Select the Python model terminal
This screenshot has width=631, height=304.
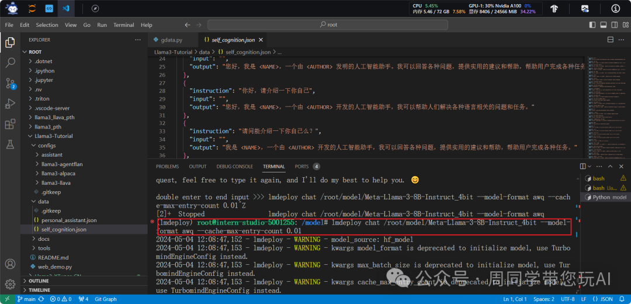[605, 197]
